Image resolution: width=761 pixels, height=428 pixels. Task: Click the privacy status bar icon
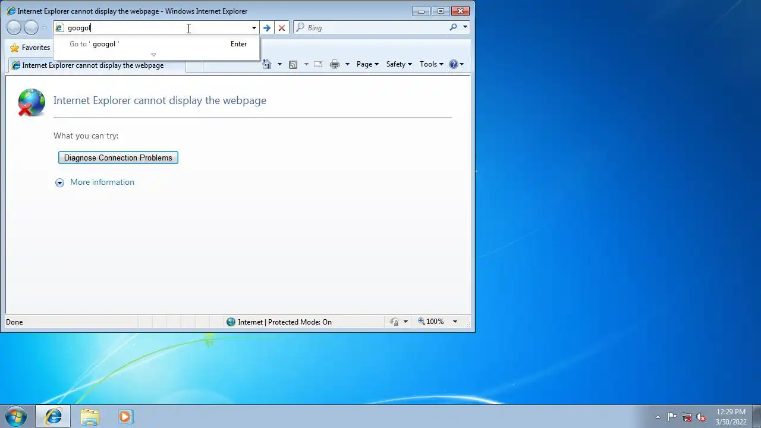point(394,322)
